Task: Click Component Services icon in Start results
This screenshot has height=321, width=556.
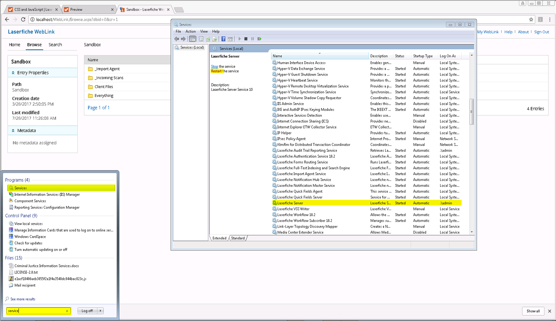Action: (11, 201)
